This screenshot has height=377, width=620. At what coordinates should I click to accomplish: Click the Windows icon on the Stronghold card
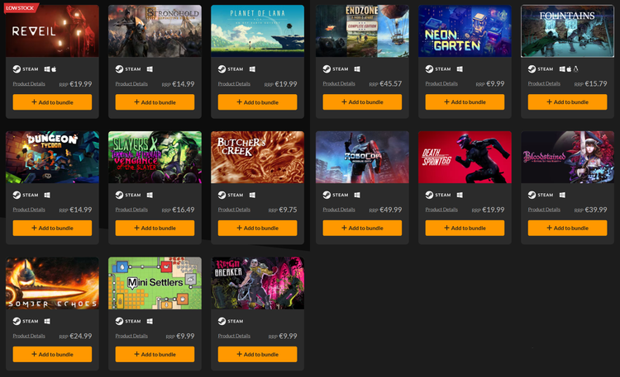point(150,69)
